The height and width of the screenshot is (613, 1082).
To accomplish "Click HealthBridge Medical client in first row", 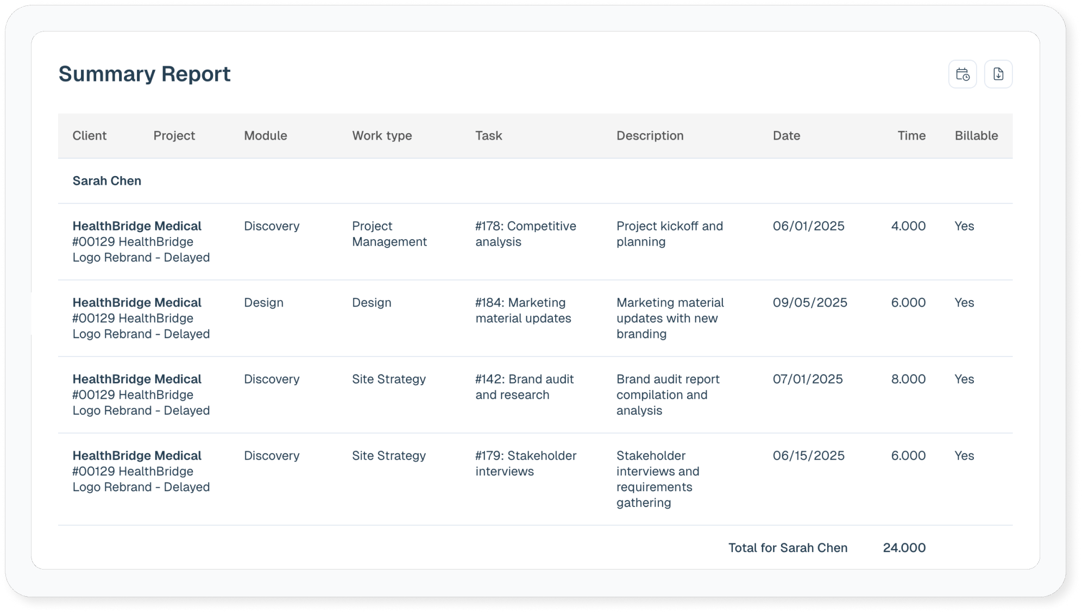I will click(x=137, y=226).
